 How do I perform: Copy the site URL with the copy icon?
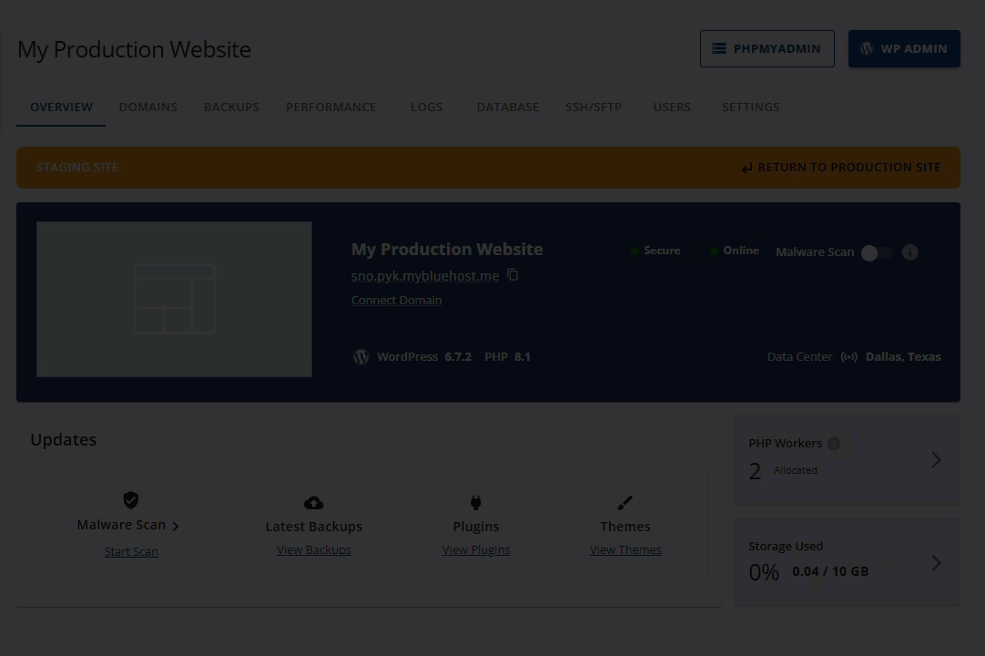513,275
